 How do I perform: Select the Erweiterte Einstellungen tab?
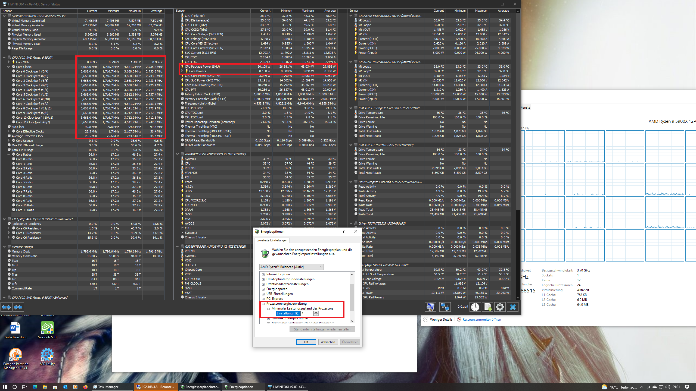[272, 240]
